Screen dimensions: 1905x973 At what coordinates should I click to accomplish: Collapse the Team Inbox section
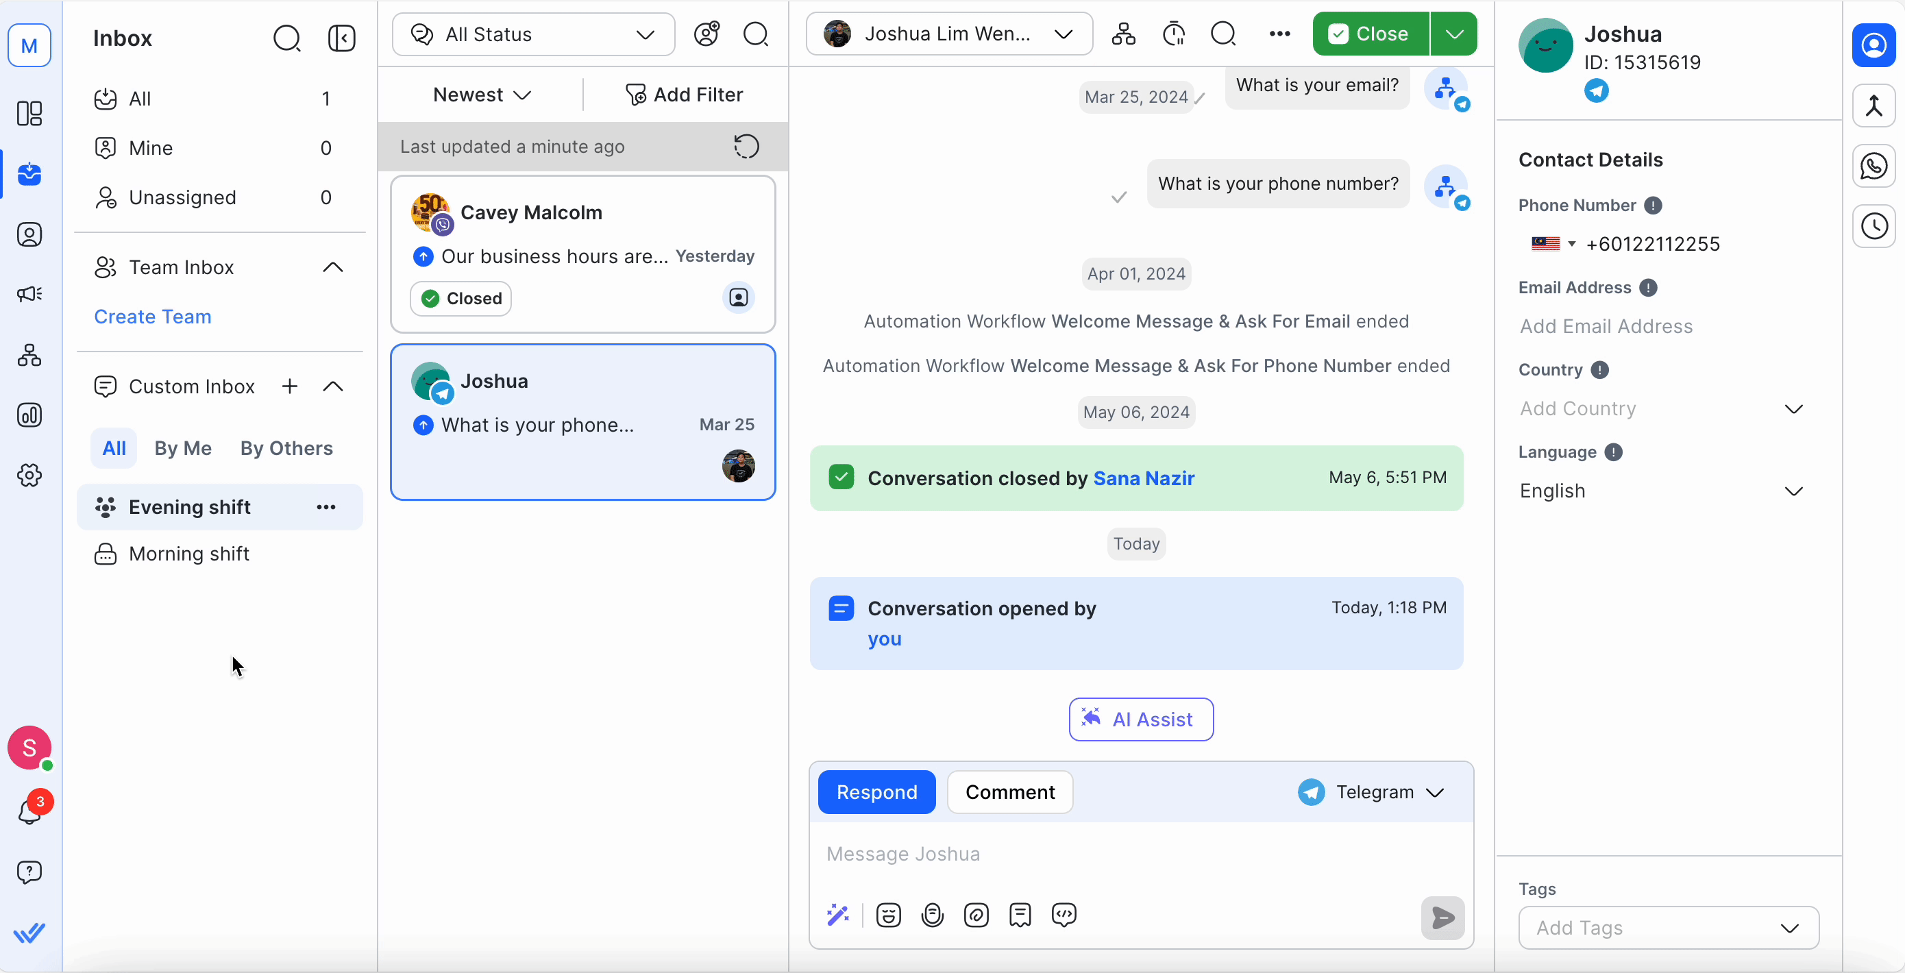pyautogui.click(x=334, y=268)
